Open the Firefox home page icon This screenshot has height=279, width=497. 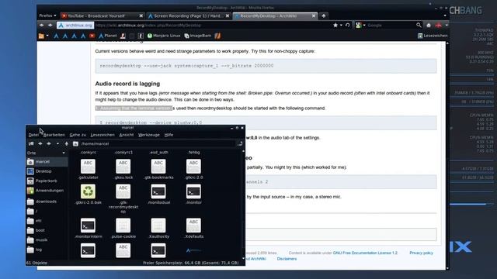429,26
